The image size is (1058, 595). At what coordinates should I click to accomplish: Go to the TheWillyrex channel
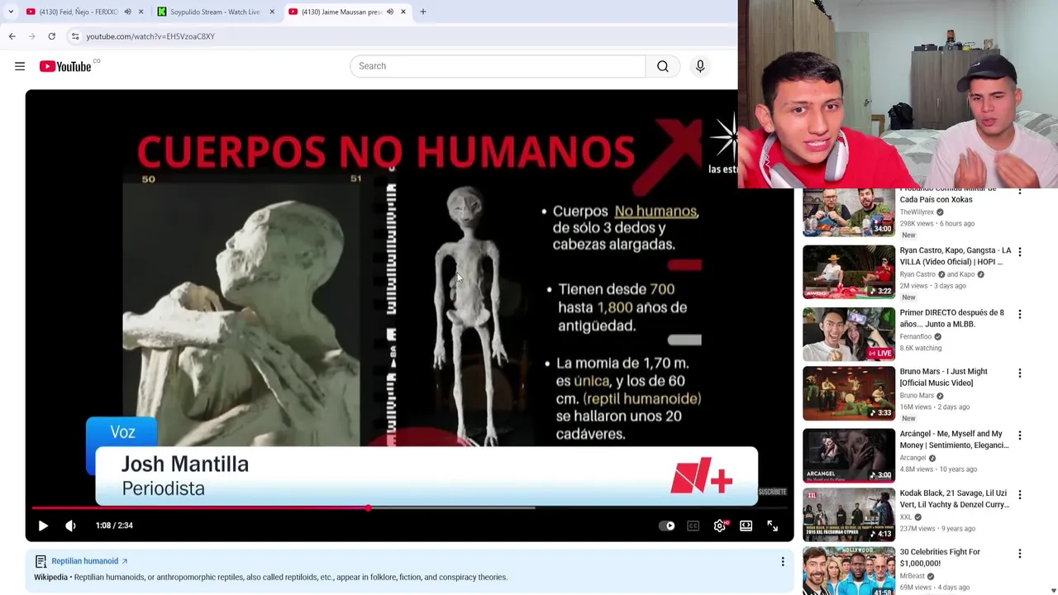[917, 212]
